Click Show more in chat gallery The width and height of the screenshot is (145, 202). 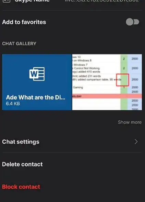coord(130,122)
